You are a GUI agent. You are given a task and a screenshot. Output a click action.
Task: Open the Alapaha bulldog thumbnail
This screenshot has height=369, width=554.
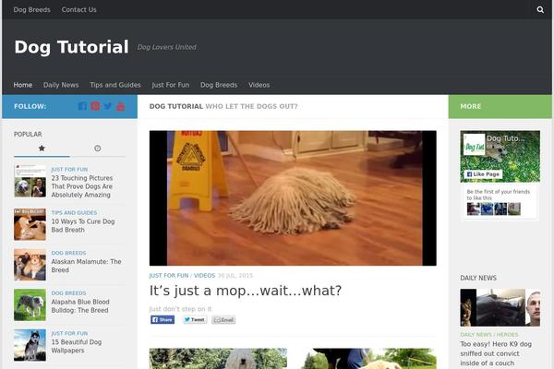coord(30,305)
